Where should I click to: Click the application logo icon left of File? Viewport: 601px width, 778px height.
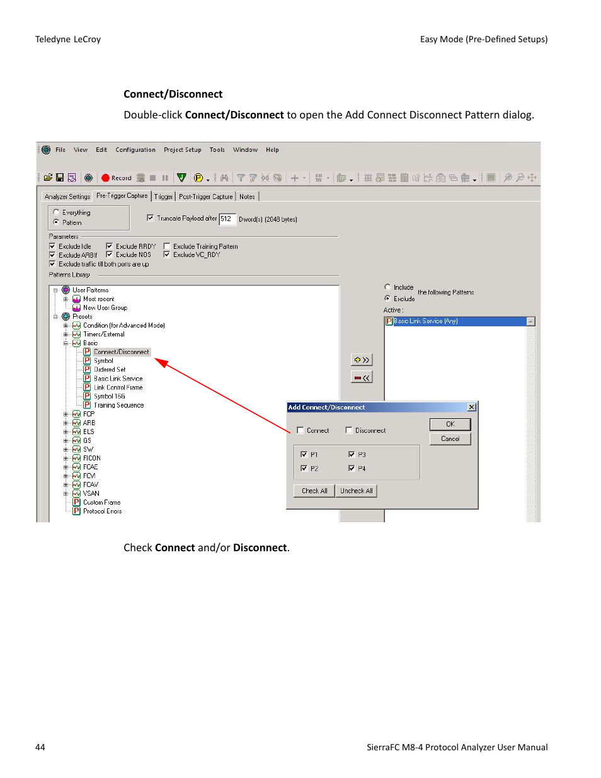[45, 150]
